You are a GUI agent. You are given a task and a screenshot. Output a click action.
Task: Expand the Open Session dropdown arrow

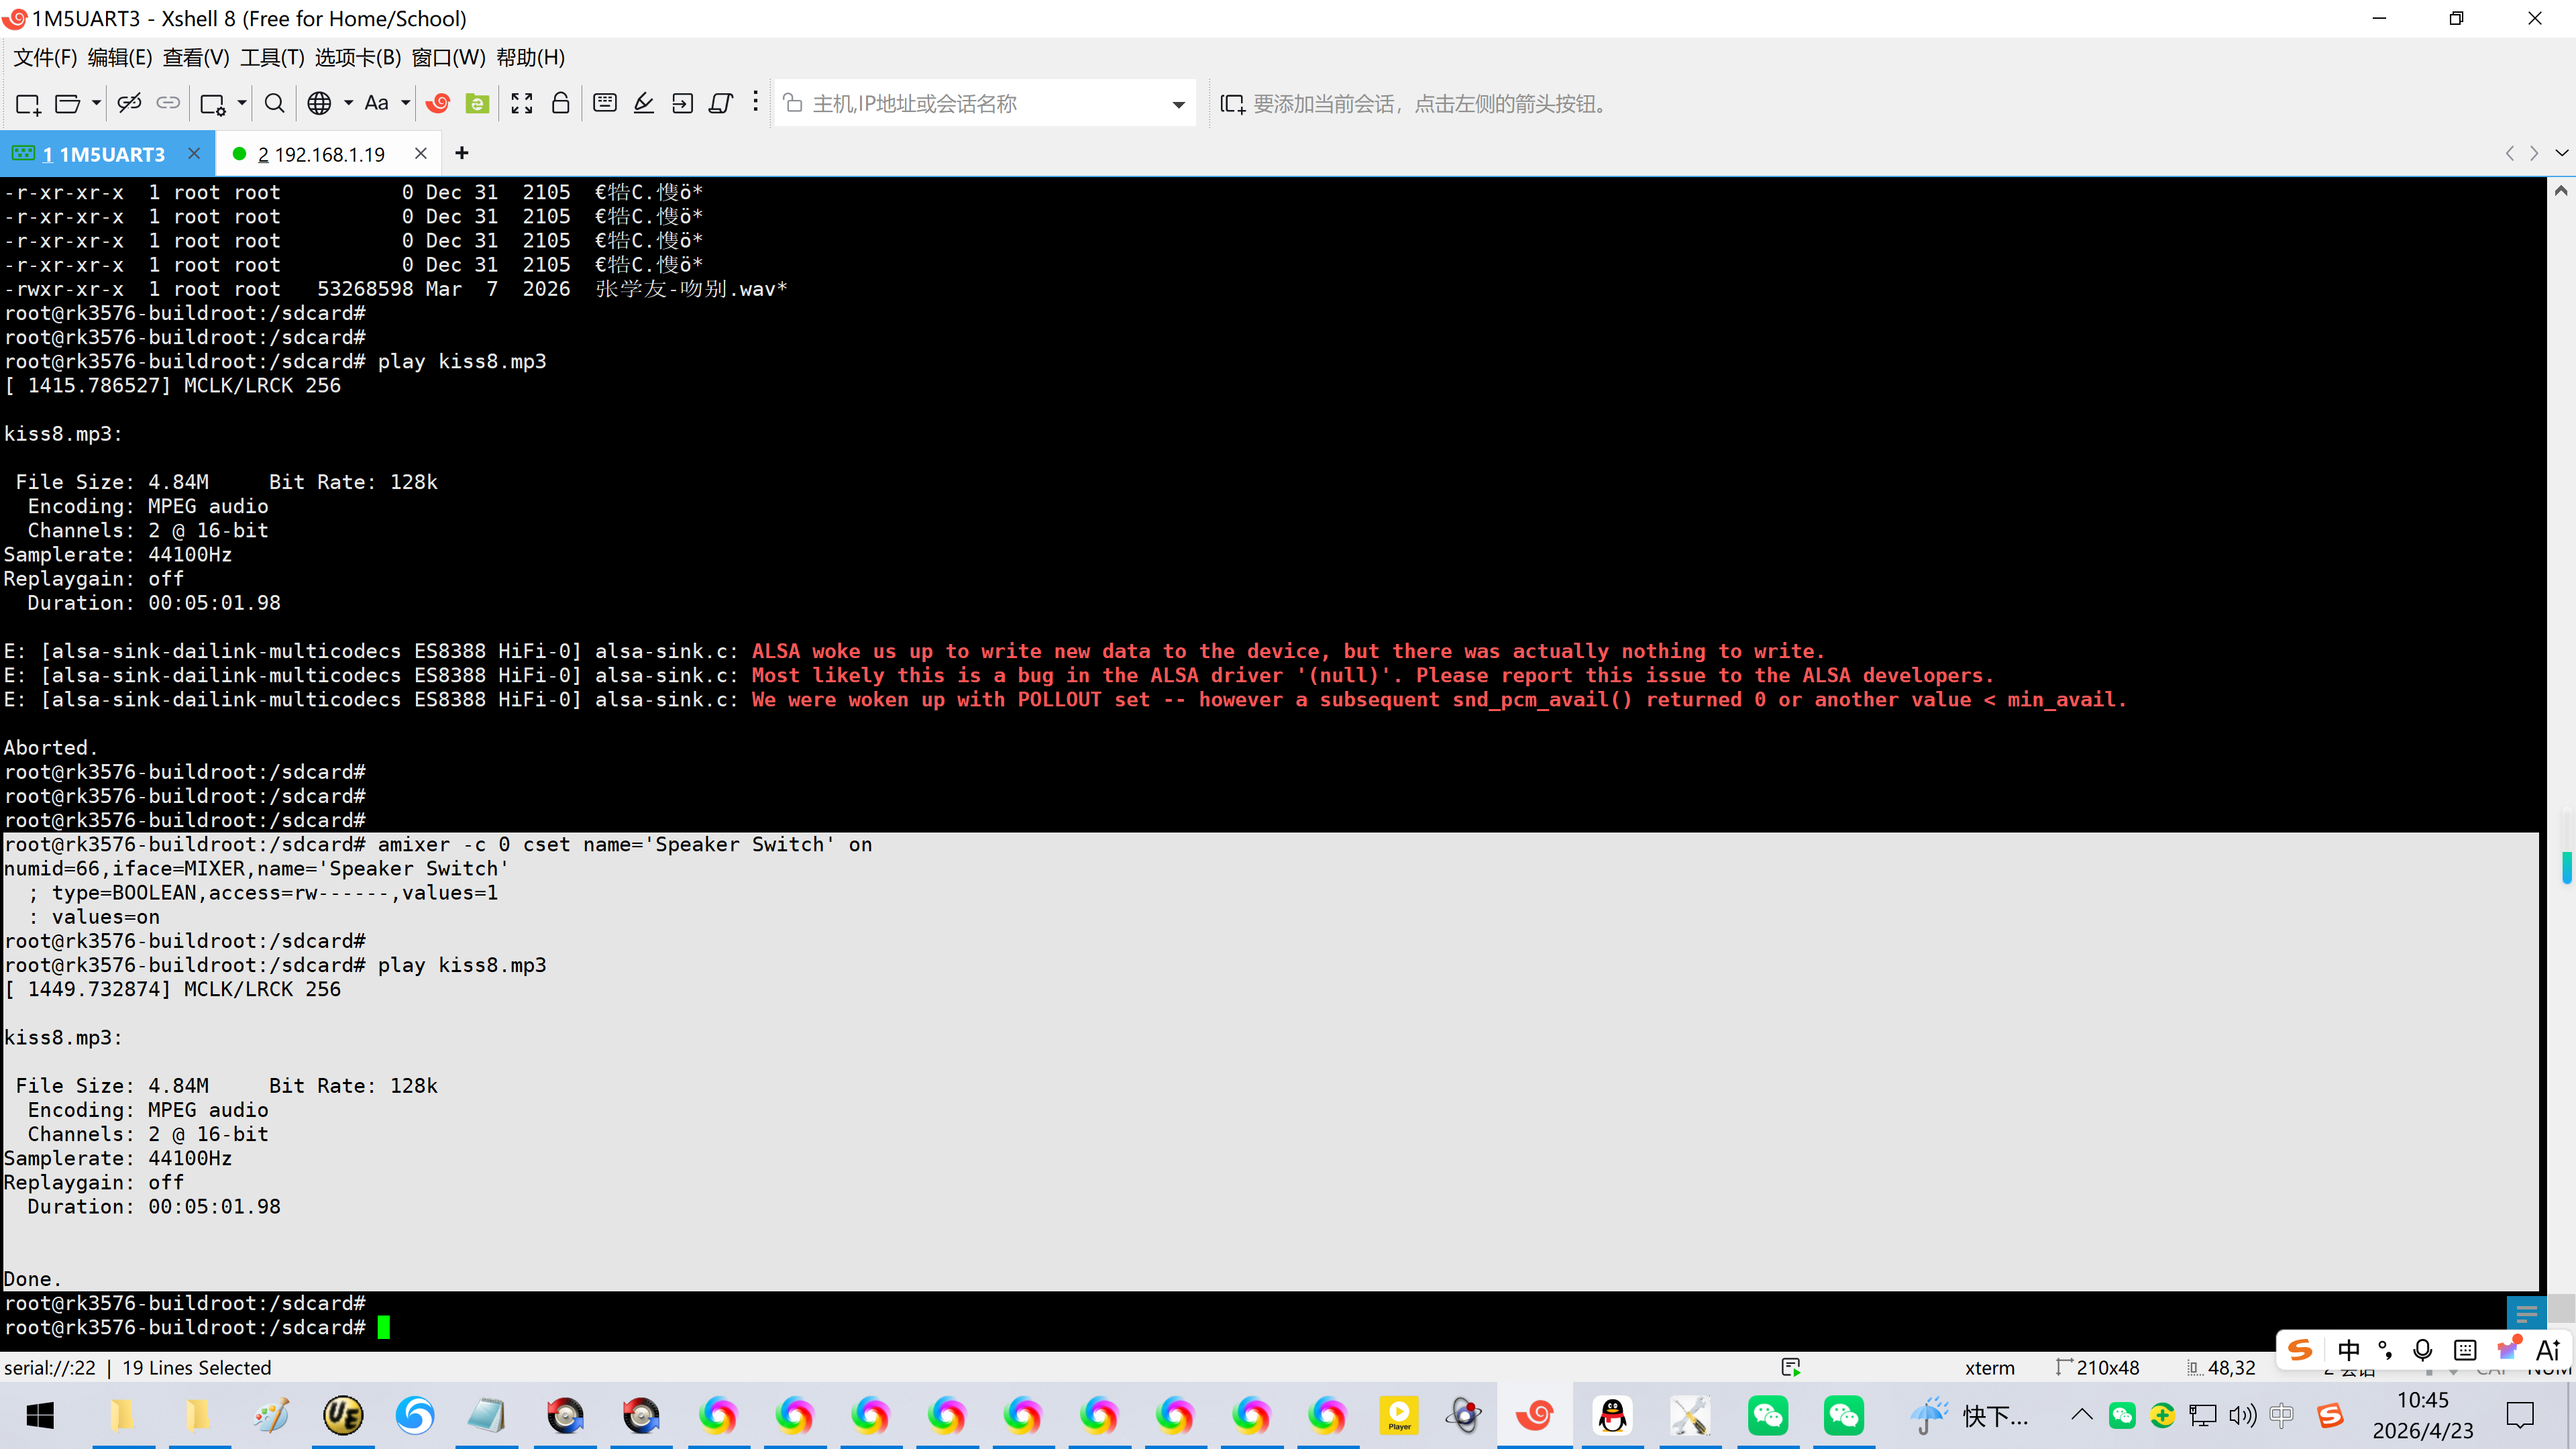(96, 103)
